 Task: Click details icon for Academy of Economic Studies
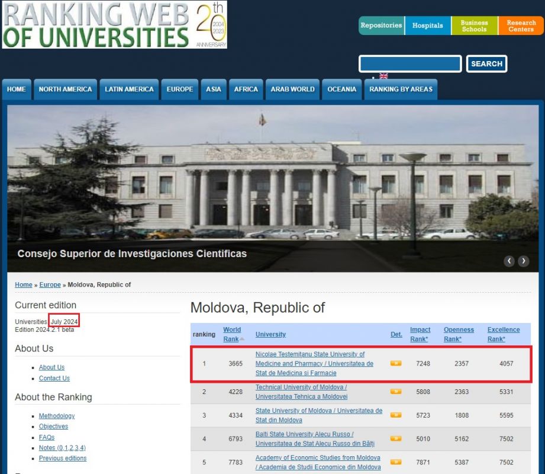pos(396,462)
